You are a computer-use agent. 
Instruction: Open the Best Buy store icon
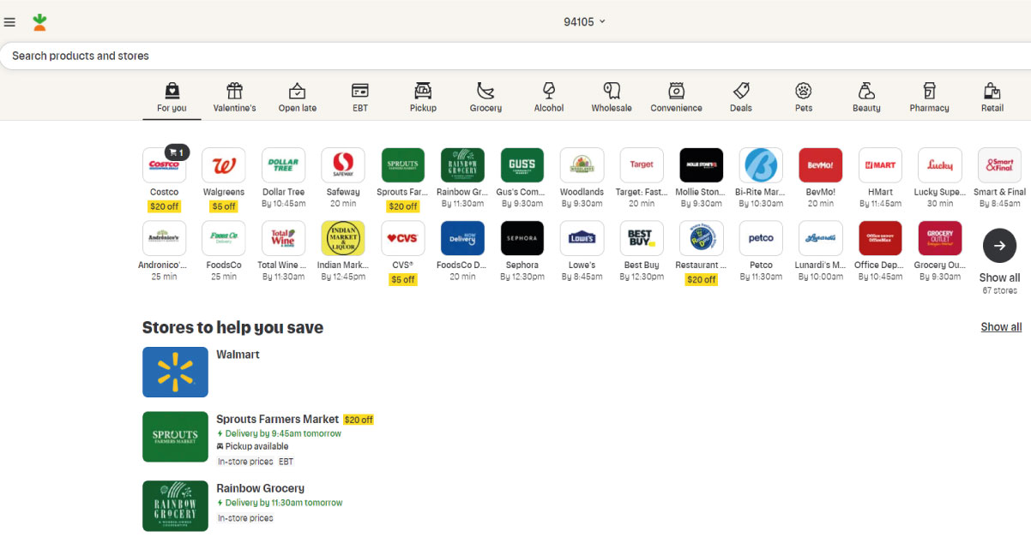(x=641, y=238)
